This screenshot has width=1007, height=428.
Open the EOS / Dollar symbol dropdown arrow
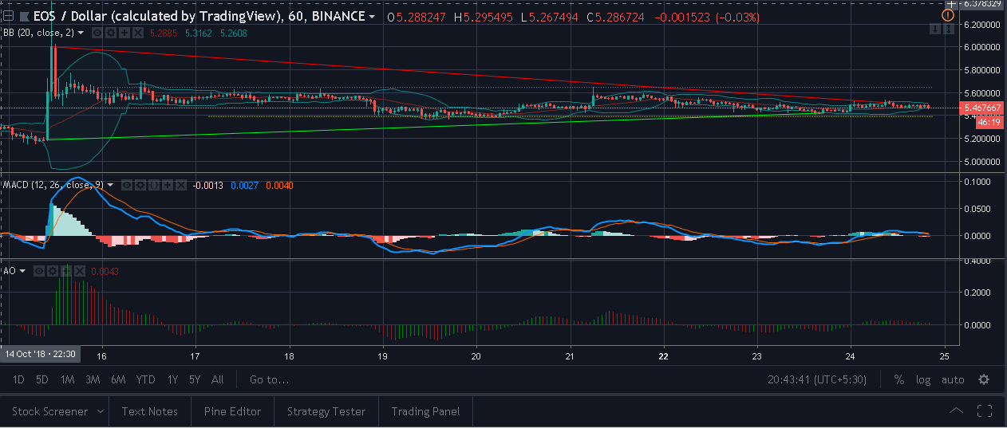[373, 17]
